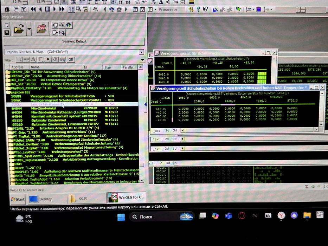Image resolution: width=328 pixels, height=246 pixels.
Task: Click the flag filter icon
Action: point(48,60)
